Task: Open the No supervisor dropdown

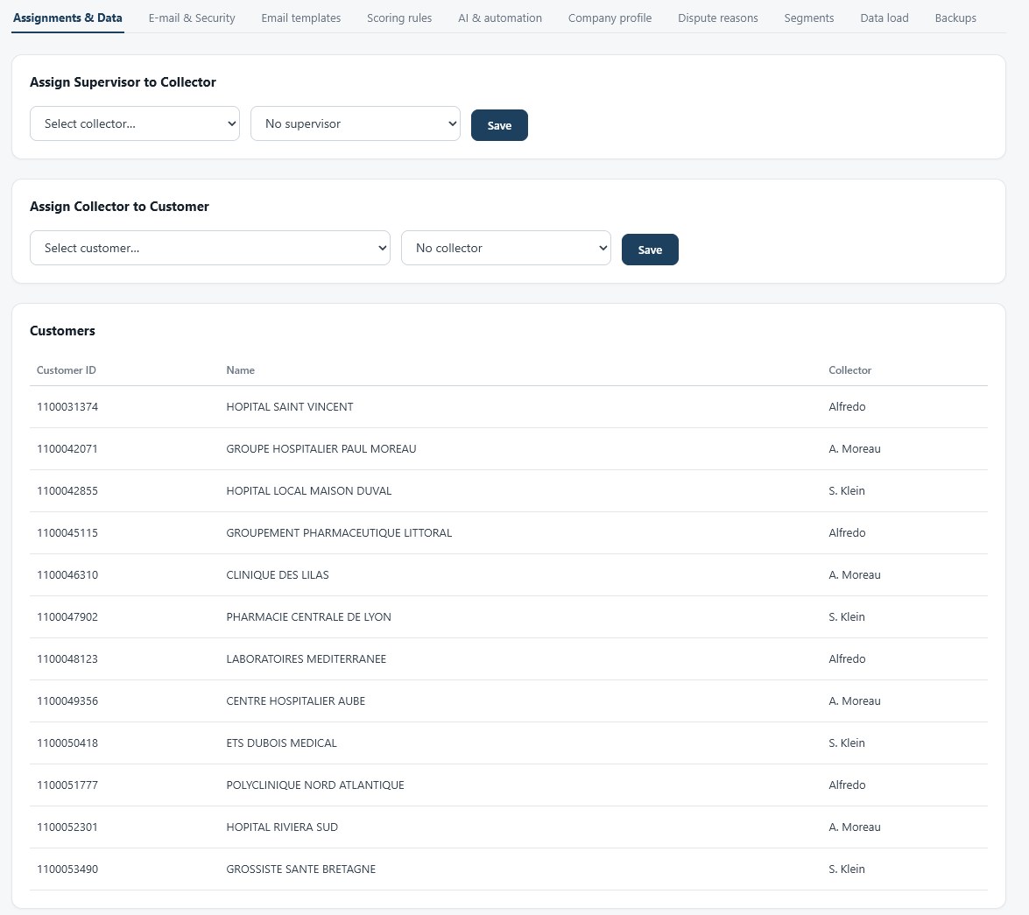Action: click(355, 123)
